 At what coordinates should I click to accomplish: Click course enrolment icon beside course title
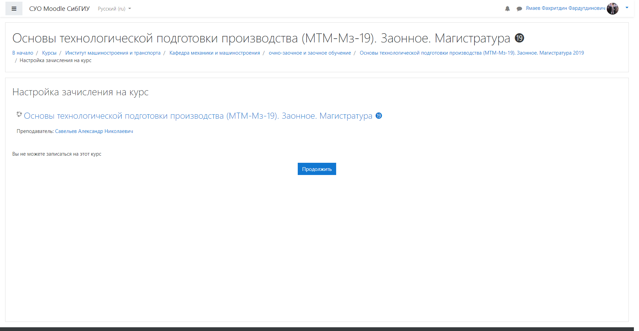click(19, 115)
